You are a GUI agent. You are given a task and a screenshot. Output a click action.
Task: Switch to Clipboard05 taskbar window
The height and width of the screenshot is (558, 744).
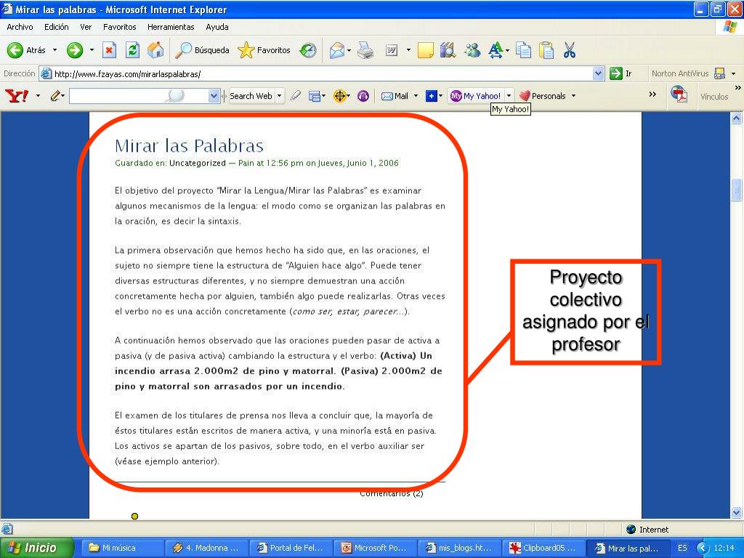pyautogui.click(x=543, y=548)
